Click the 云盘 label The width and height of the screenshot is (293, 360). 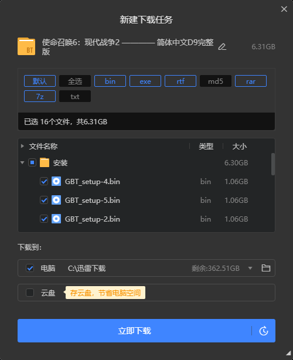coord(48,293)
